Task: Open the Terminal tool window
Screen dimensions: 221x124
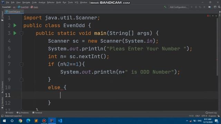Action: coord(37,113)
